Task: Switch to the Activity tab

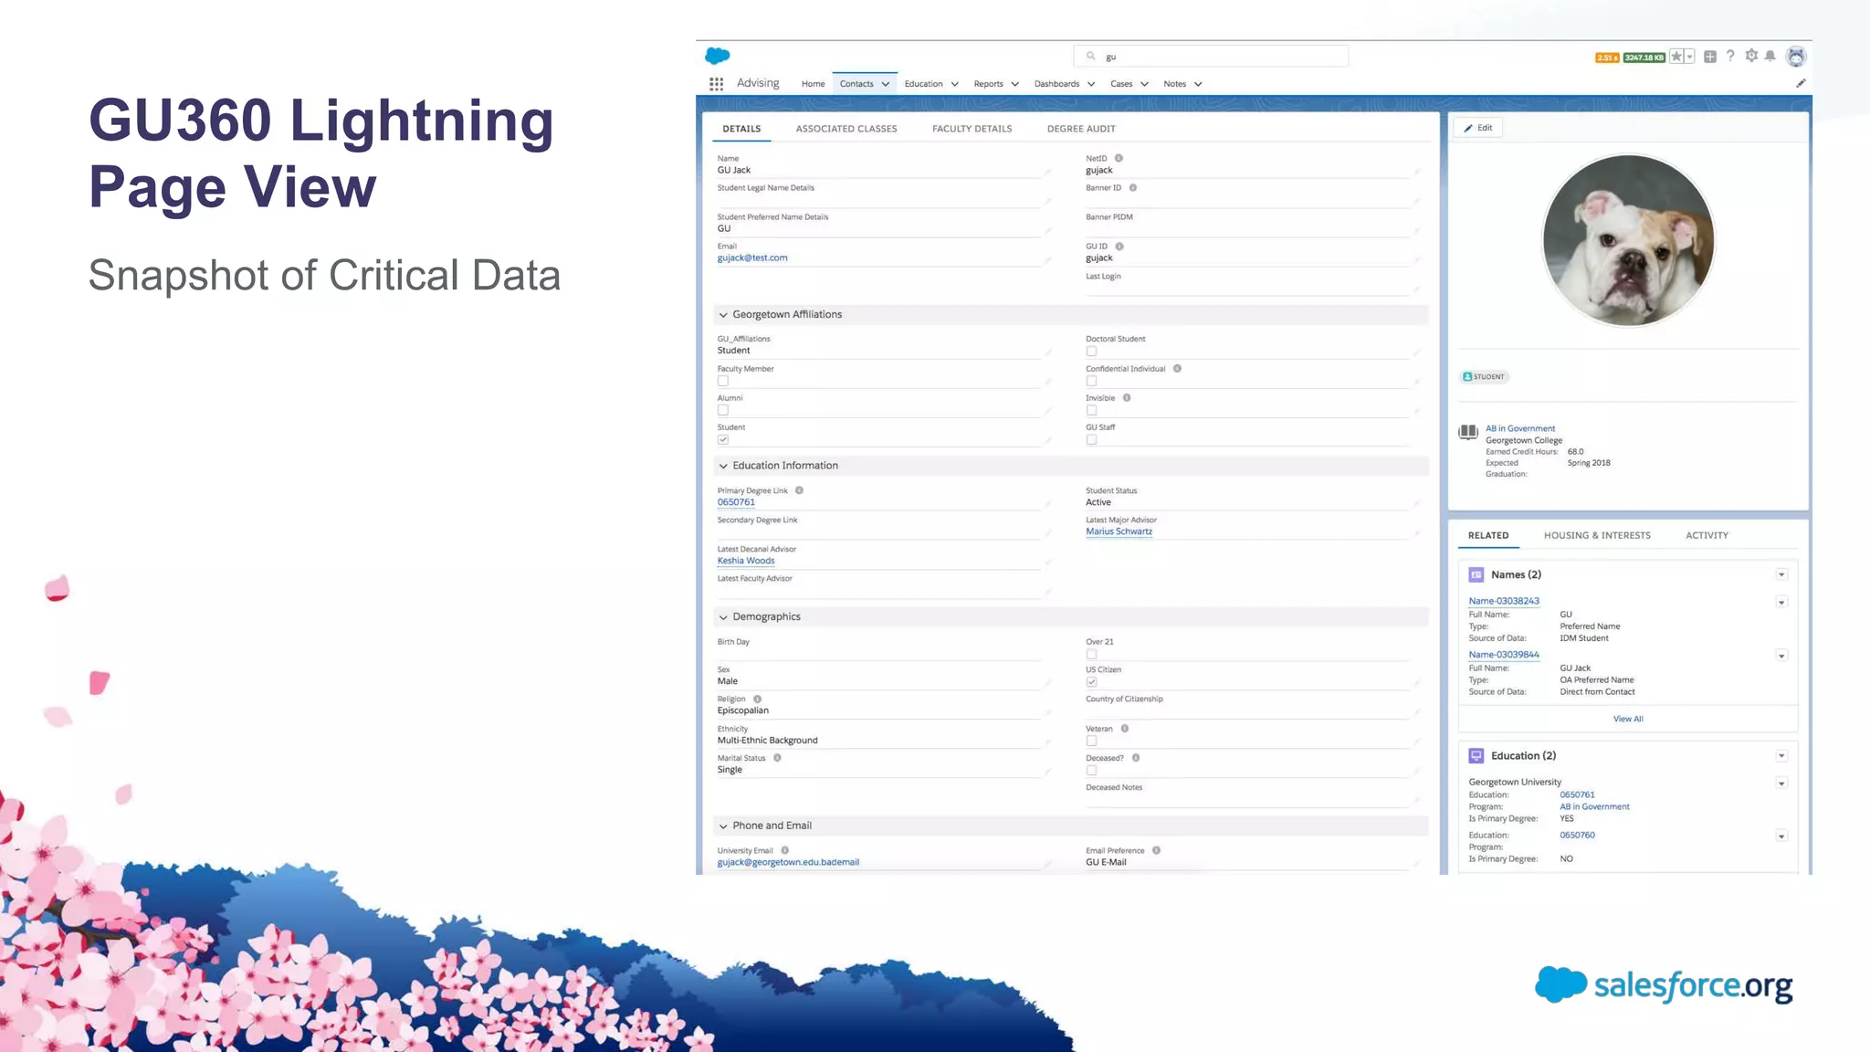Action: click(x=1707, y=535)
